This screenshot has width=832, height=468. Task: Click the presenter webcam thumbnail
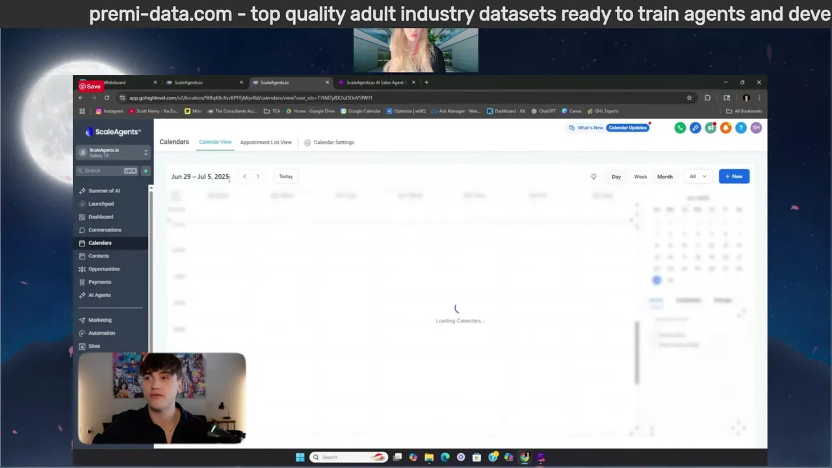[162, 398]
